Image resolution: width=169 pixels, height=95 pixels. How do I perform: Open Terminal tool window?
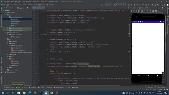pos(41,87)
